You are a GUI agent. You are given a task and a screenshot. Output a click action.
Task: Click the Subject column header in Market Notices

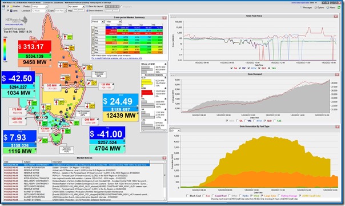[37, 162]
